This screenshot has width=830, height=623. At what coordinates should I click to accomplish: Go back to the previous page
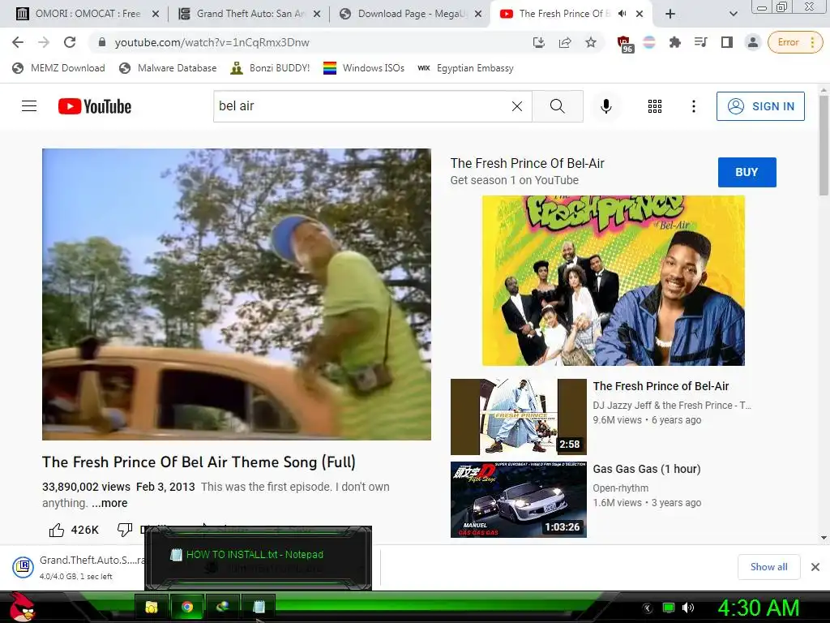point(18,42)
